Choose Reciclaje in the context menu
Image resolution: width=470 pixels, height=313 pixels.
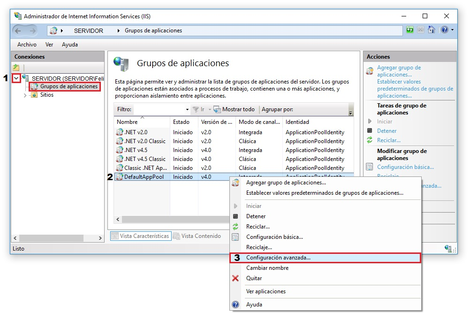point(325,247)
